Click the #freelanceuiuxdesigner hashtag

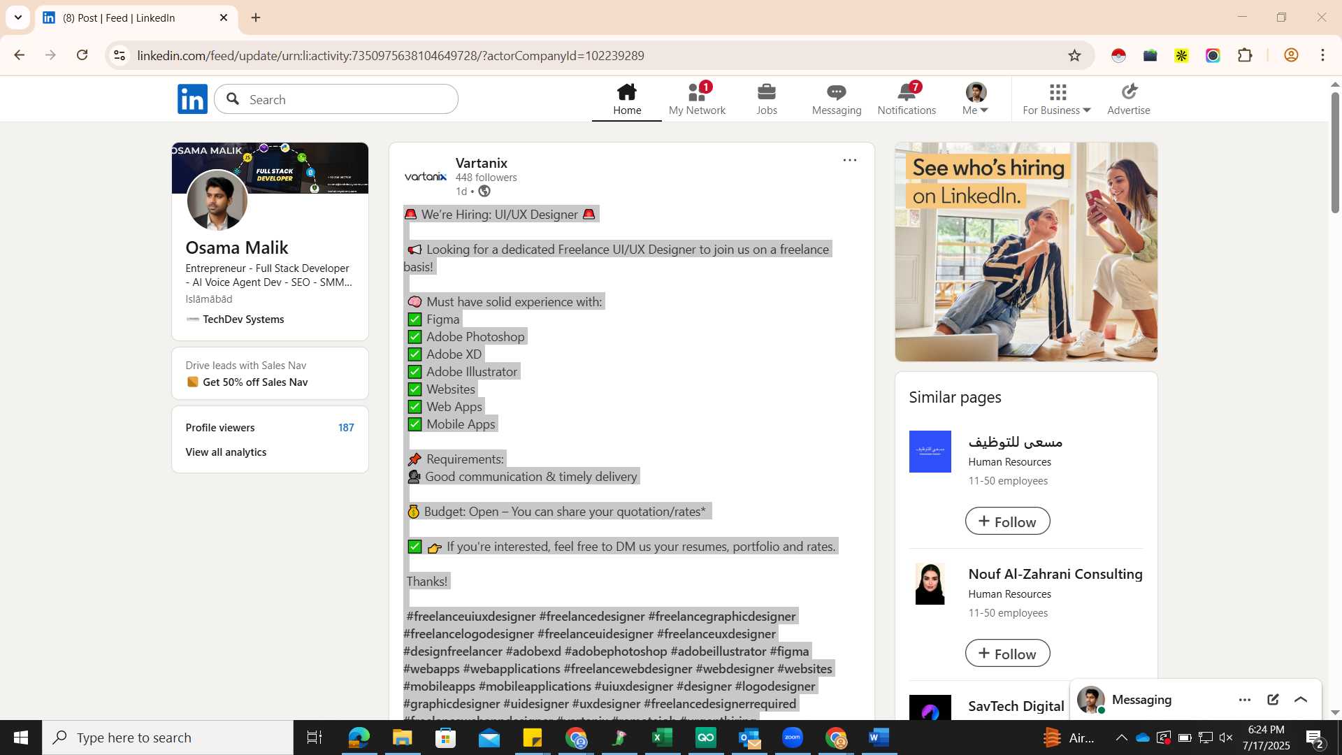471,617
